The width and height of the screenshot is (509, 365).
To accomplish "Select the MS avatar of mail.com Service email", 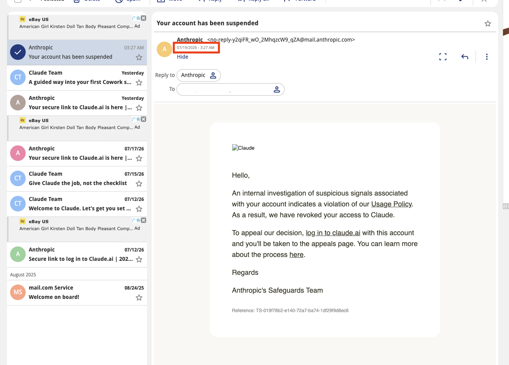I will pos(18,292).
